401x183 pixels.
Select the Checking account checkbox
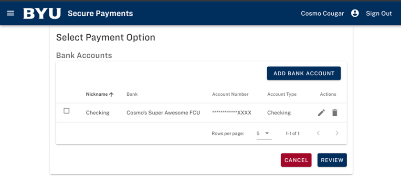click(x=66, y=111)
